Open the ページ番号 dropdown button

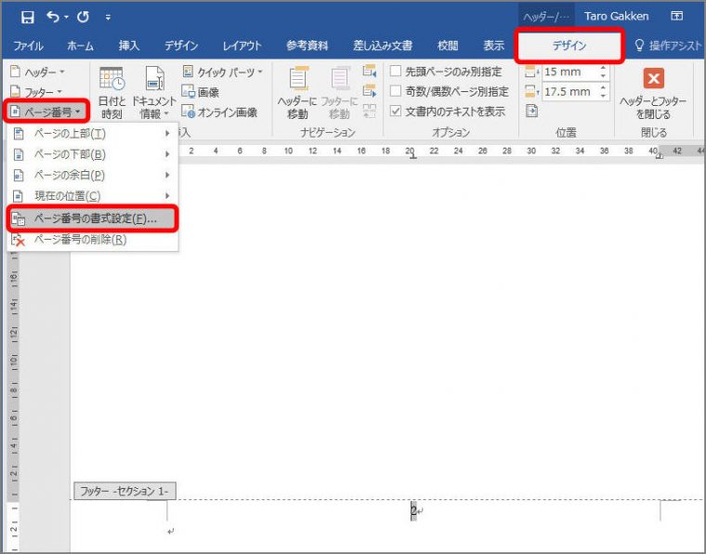[46, 112]
